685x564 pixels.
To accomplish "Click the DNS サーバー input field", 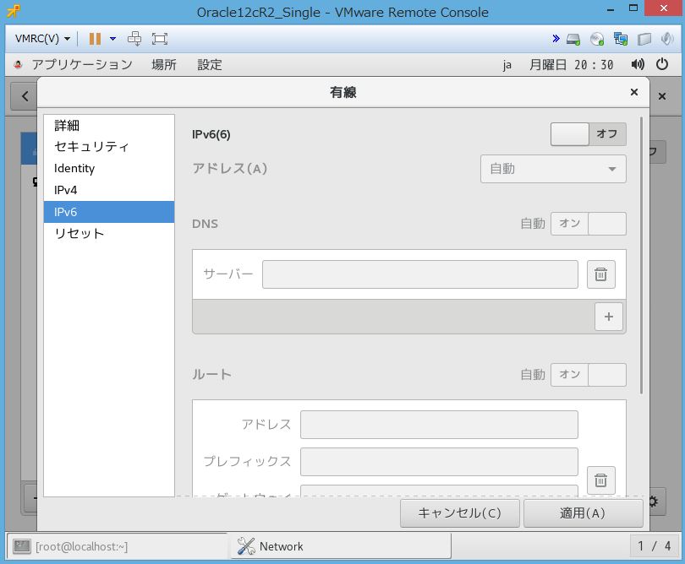I will tap(419, 274).
